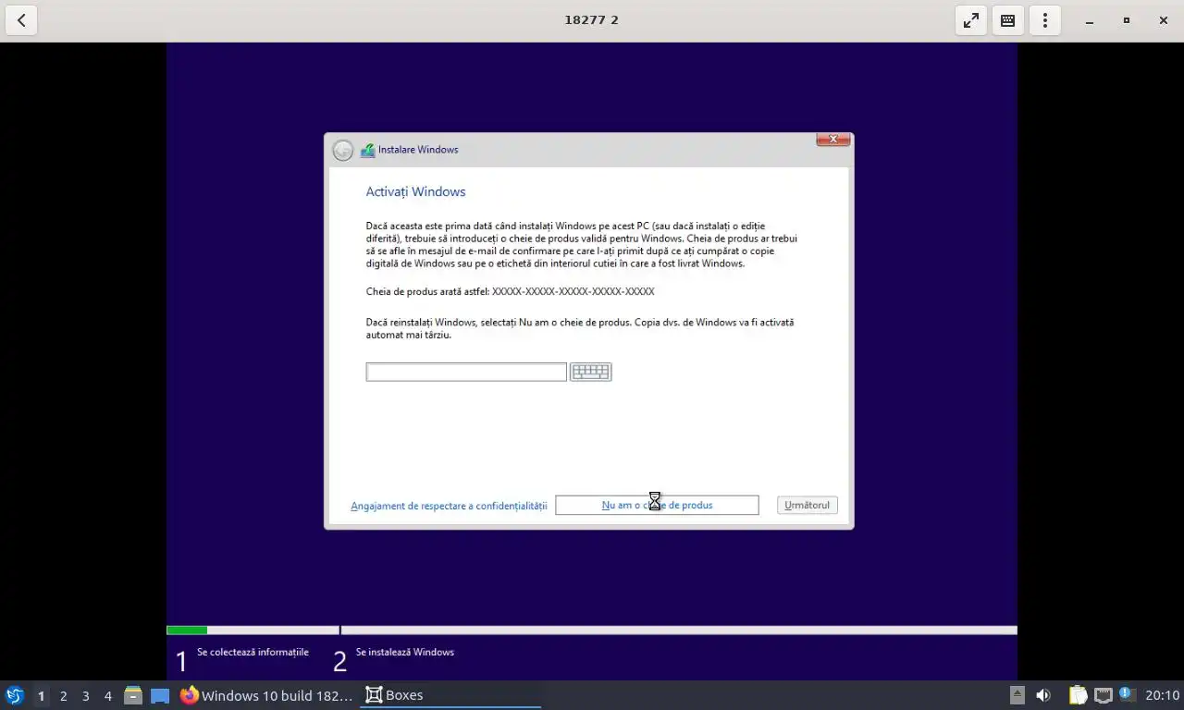Click the XXXXX product key example text
1184x710 pixels.
pyautogui.click(x=573, y=291)
